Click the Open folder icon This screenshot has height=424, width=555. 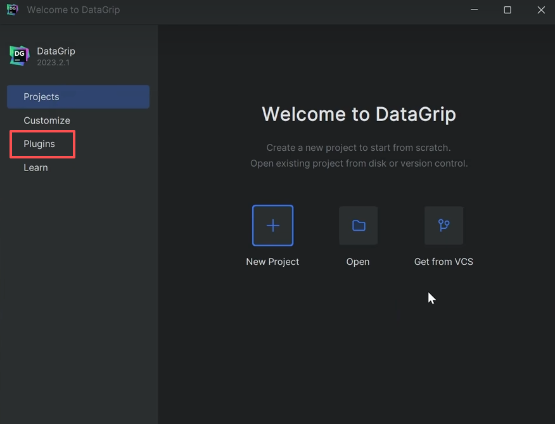click(358, 225)
